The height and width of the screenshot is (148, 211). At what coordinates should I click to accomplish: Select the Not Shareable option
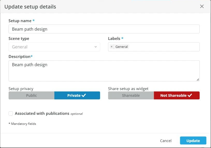click(177, 95)
